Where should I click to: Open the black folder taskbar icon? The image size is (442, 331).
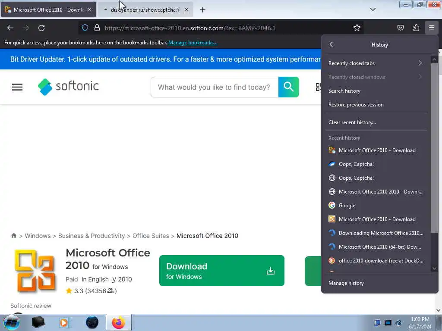click(38, 322)
